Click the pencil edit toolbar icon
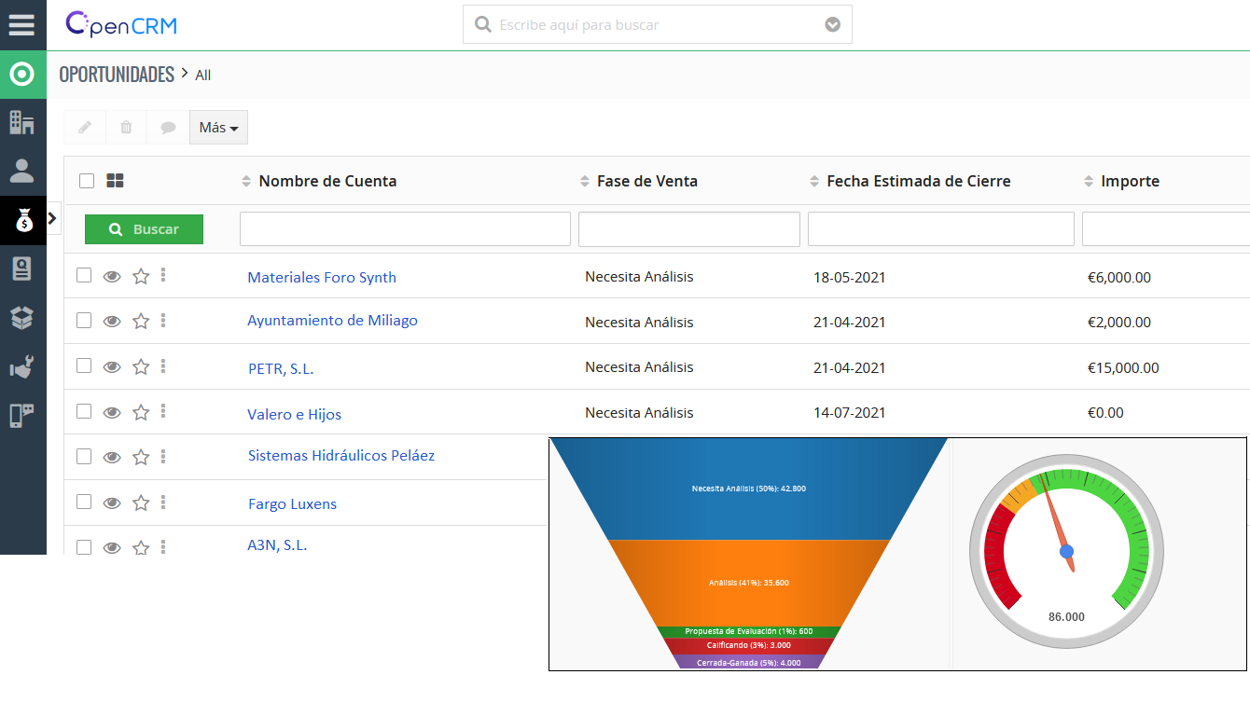The width and height of the screenshot is (1250, 716). coord(85,127)
